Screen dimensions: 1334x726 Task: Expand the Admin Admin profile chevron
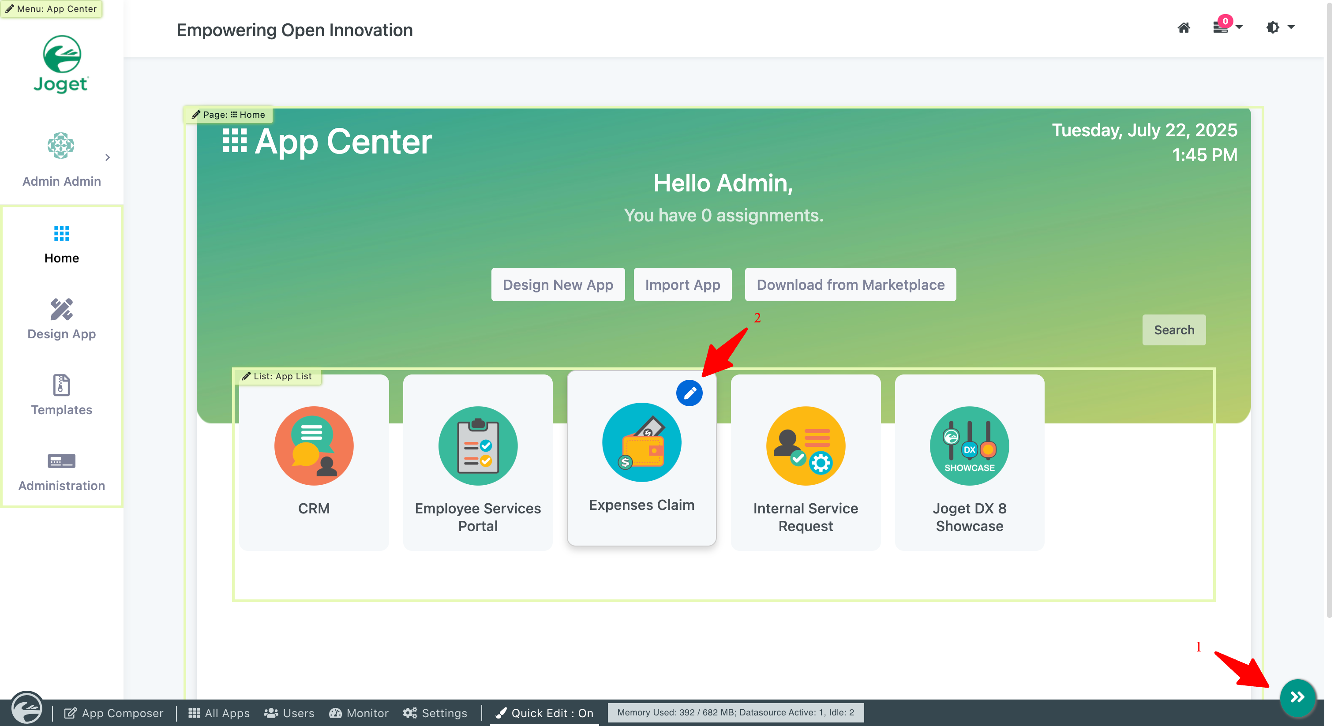pos(108,157)
